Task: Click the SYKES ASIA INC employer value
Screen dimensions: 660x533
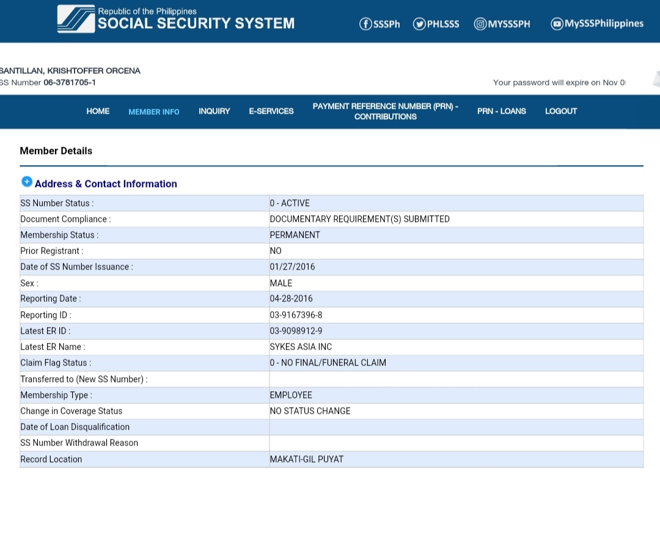Action: [301, 347]
